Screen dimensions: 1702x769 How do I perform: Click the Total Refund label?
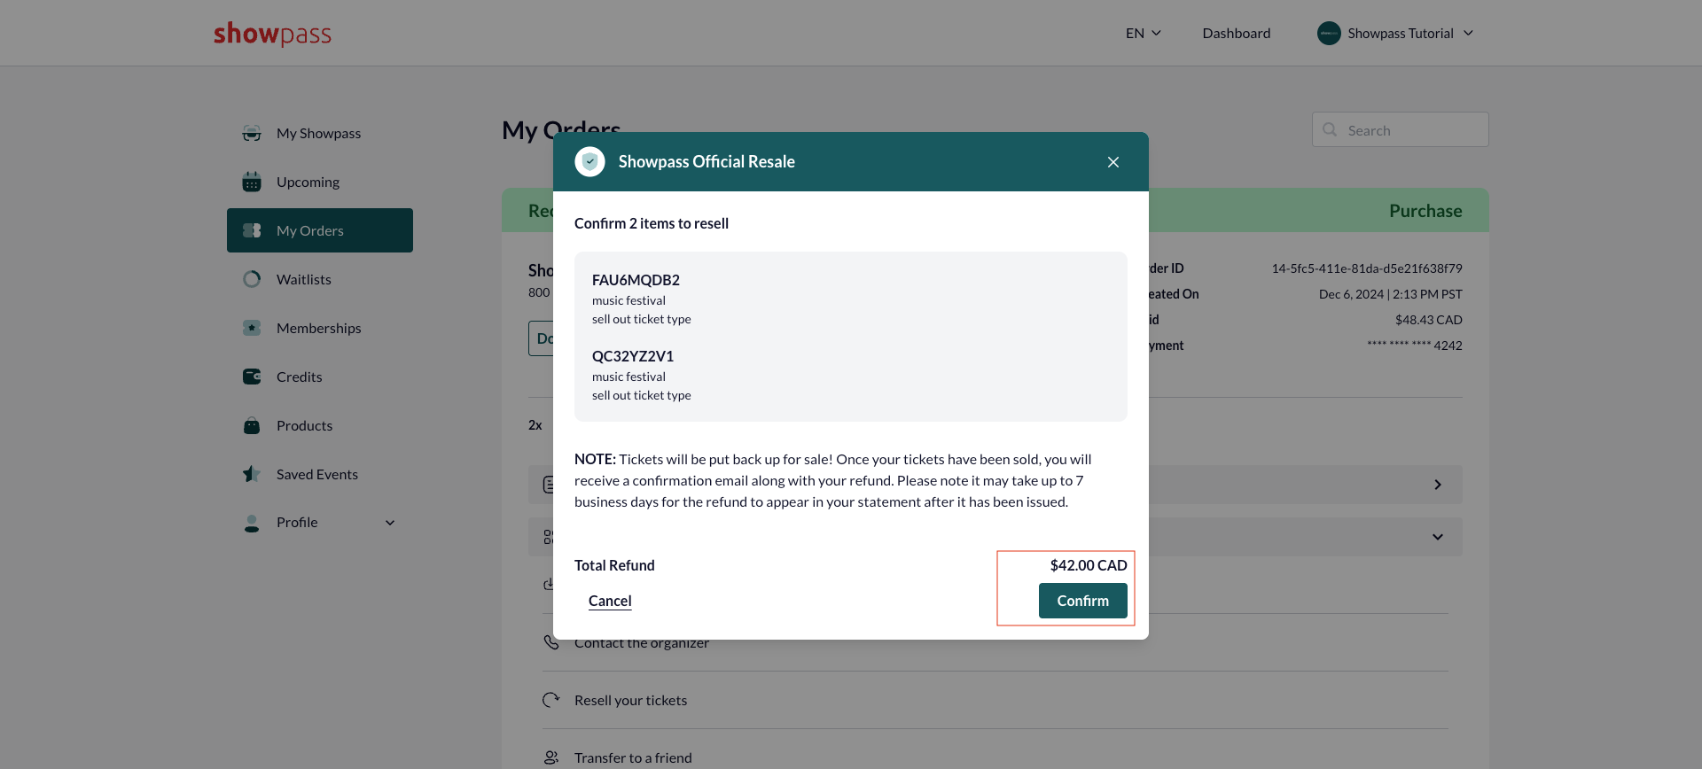point(614,565)
